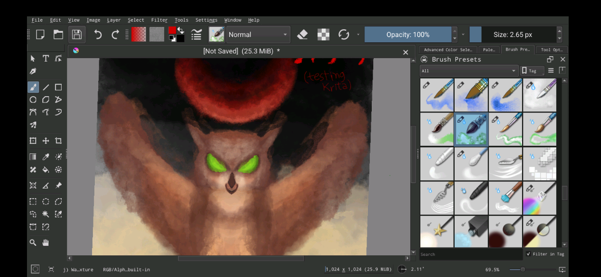
Task: Select the Rectangle shape tool
Action: (58, 87)
